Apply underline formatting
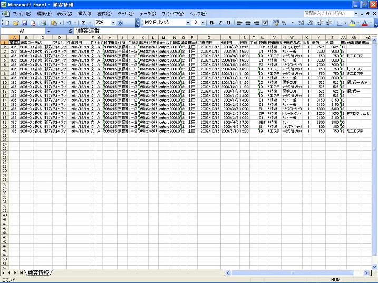The height and width of the screenshot is (283, 378). coord(228,23)
